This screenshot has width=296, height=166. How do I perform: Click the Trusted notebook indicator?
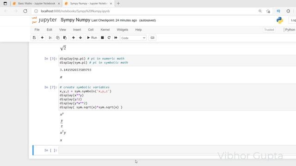pyautogui.click(x=269, y=30)
